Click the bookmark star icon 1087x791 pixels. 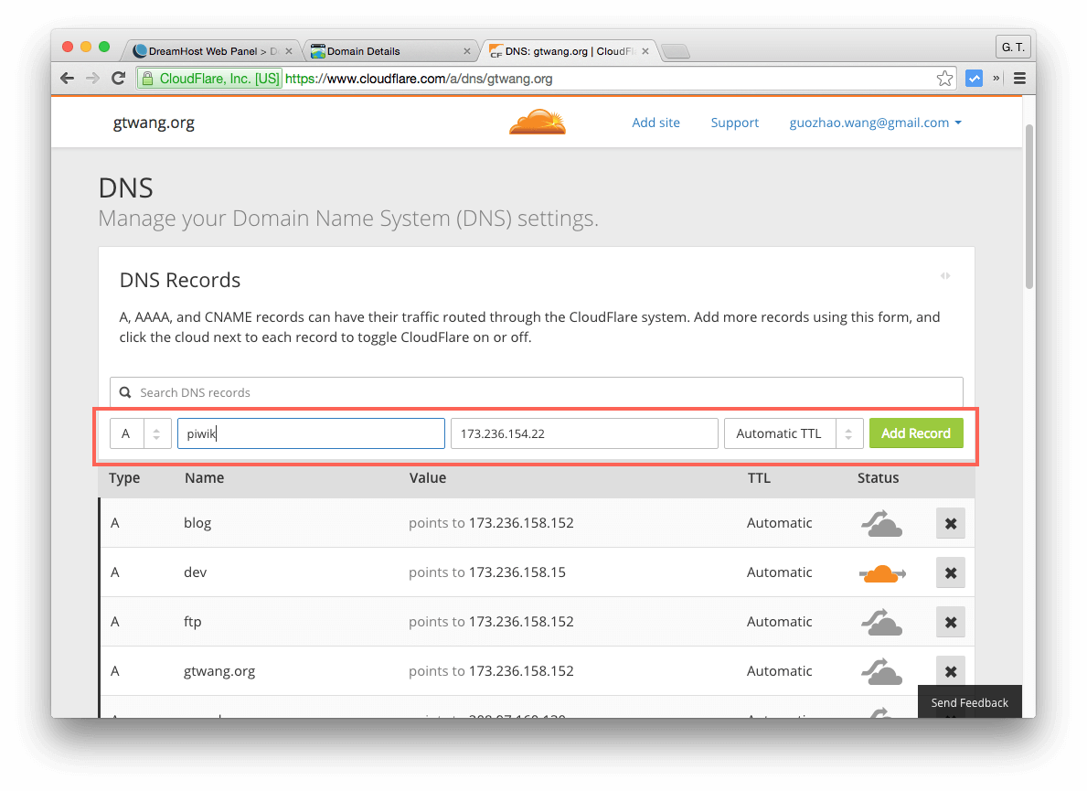pos(943,78)
